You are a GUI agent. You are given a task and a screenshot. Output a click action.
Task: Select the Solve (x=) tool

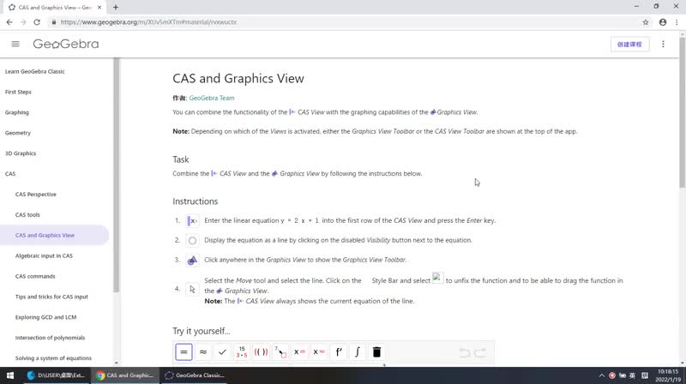click(x=299, y=351)
